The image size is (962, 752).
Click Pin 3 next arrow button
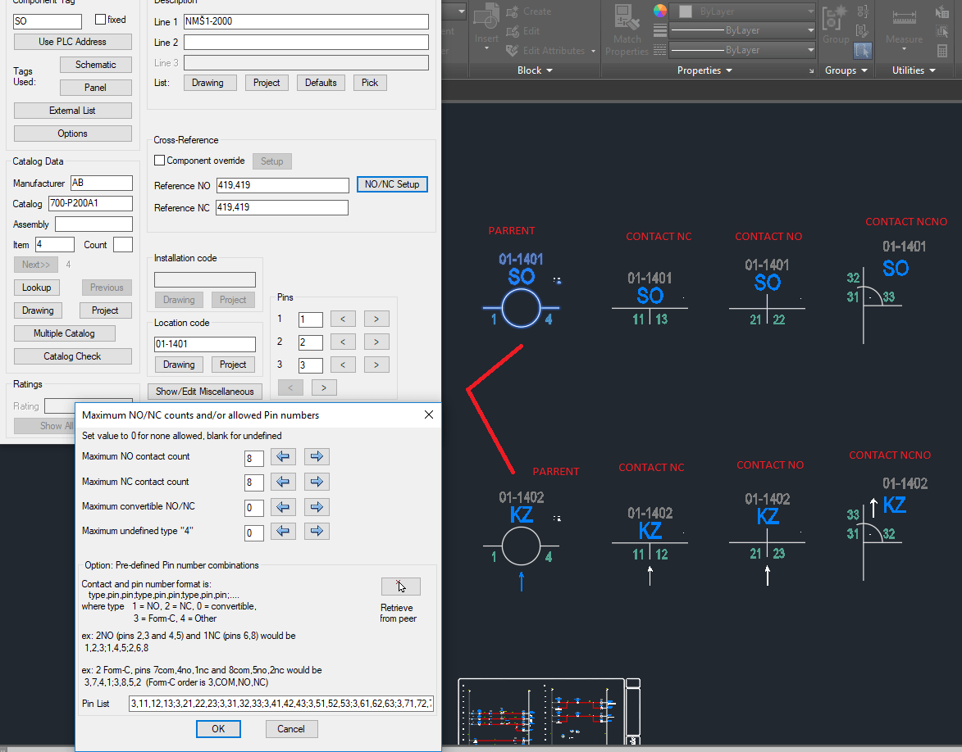tap(376, 365)
